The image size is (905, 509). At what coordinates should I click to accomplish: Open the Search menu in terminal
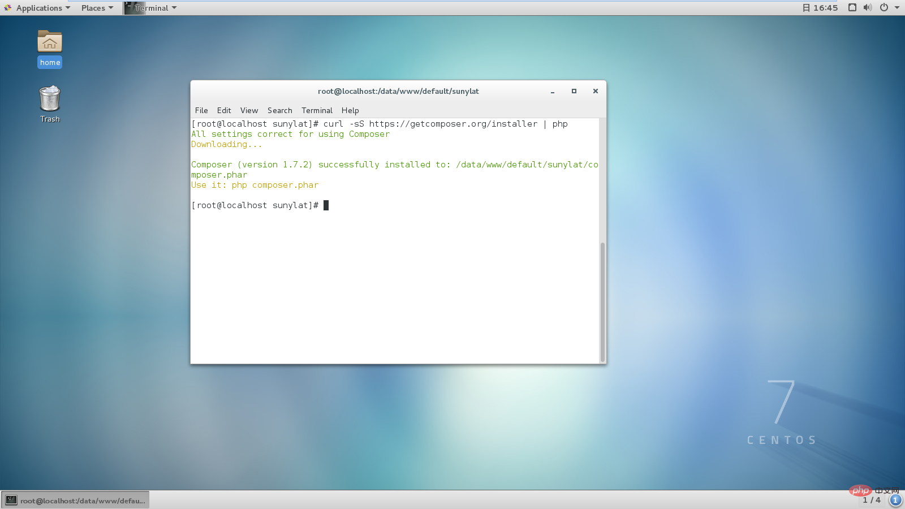tap(279, 110)
